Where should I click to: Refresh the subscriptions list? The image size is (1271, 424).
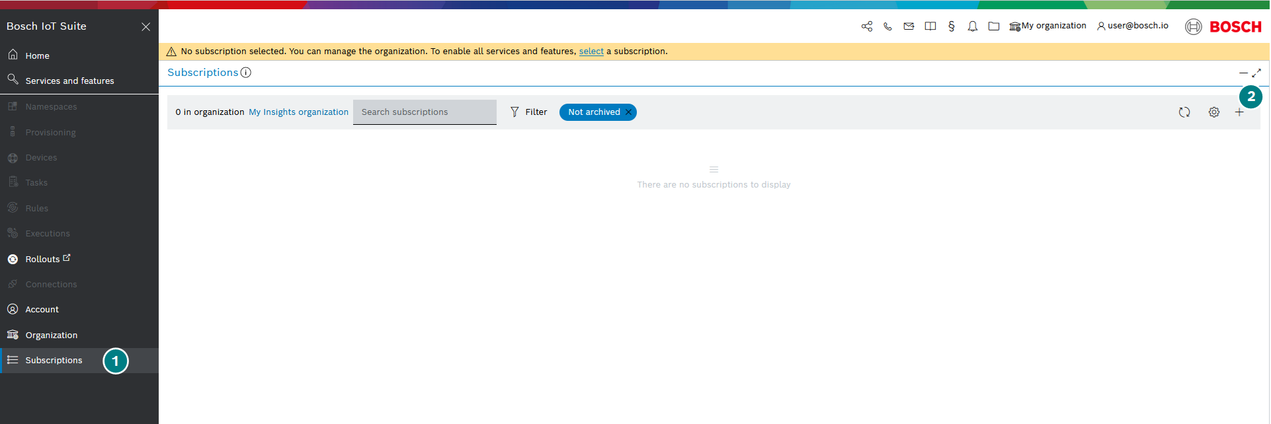1184,112
